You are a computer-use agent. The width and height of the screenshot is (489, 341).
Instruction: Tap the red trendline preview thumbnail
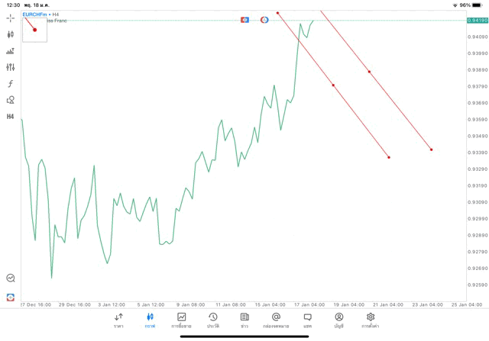point(34,29)
